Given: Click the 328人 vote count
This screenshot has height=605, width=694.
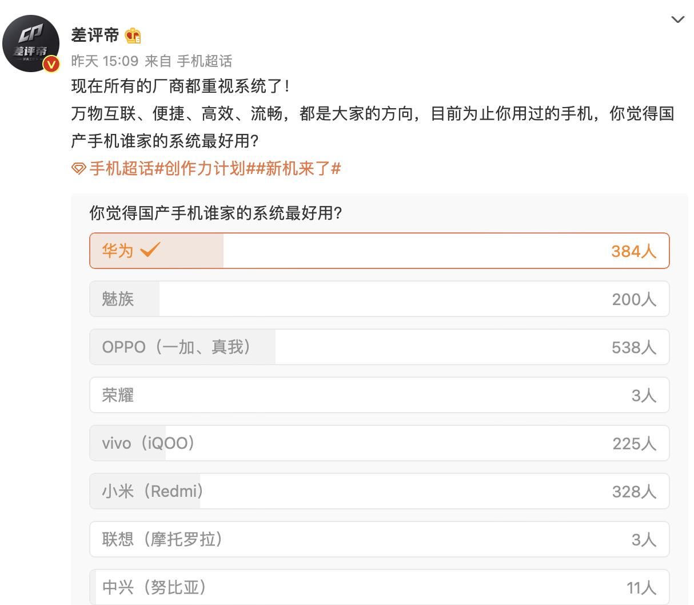Looking at the screenshot, I should (x=633, y=492).
